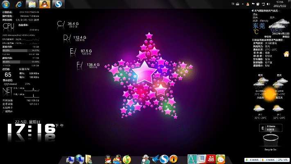Click the large CPU label widget
This screenshot has height=164, width=291.
pos(9,26)
